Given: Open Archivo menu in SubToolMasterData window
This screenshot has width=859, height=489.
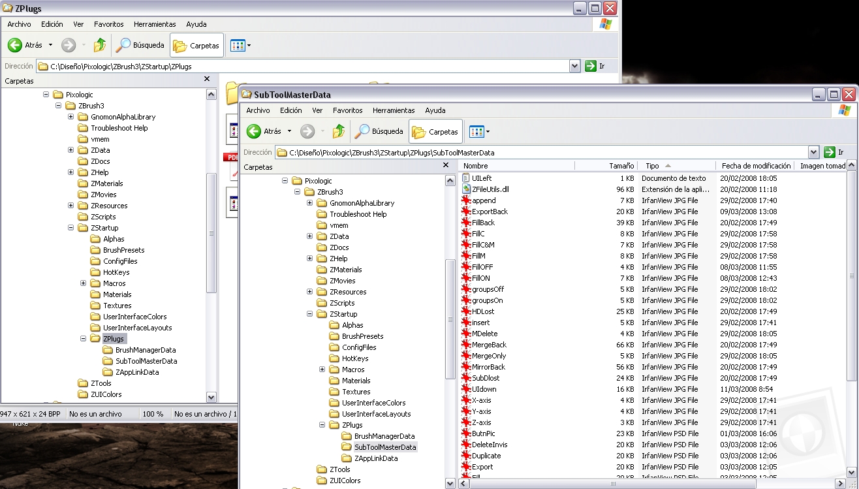Looking at the screenshot, I should pyautogui.click(x=258, y=110).
